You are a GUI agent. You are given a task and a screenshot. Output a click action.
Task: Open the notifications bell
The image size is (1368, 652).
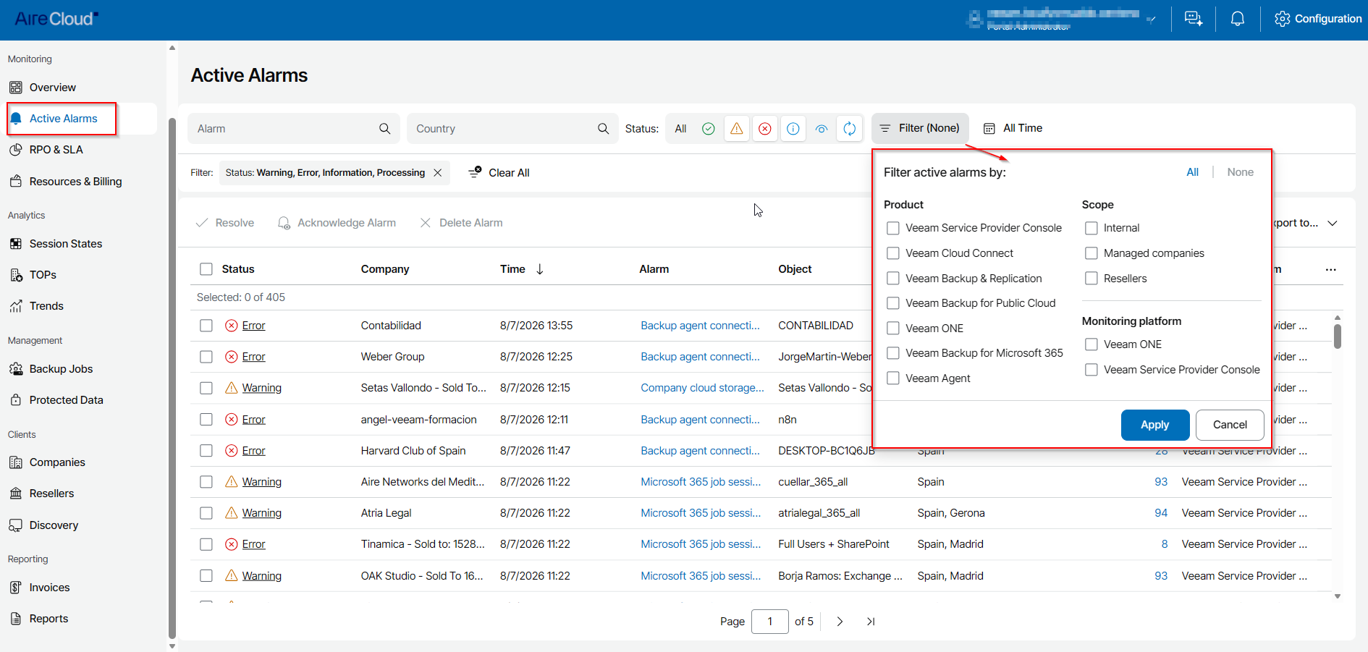(x=1238, y=19)
